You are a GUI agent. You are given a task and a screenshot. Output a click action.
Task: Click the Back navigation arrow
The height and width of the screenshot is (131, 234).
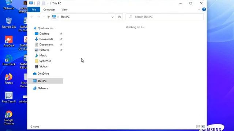[32, 17]
